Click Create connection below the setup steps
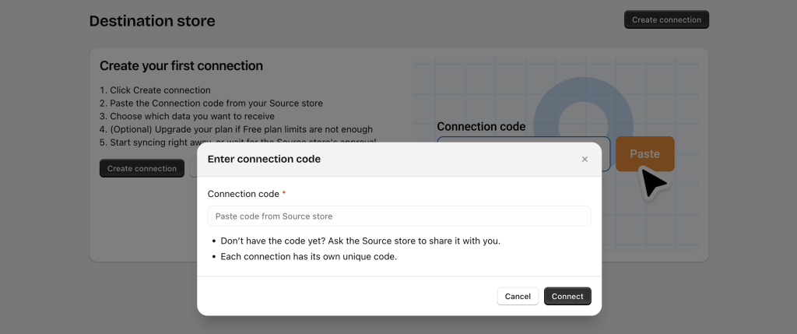The width and height of the screenshot is (797, 334). coord(142,169)
